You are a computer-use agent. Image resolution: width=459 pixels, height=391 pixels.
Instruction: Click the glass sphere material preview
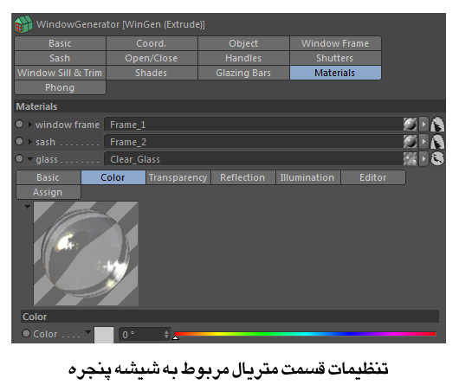click(86, 253)
